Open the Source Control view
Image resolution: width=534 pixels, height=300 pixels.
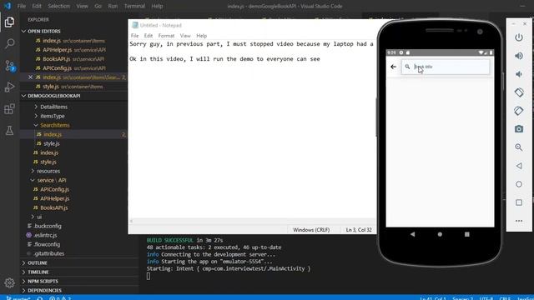click(x=9, y=65)
